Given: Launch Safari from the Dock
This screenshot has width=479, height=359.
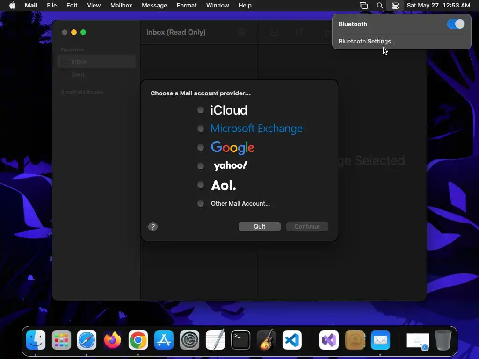Looking at the screenshot, I should [87, 340].
